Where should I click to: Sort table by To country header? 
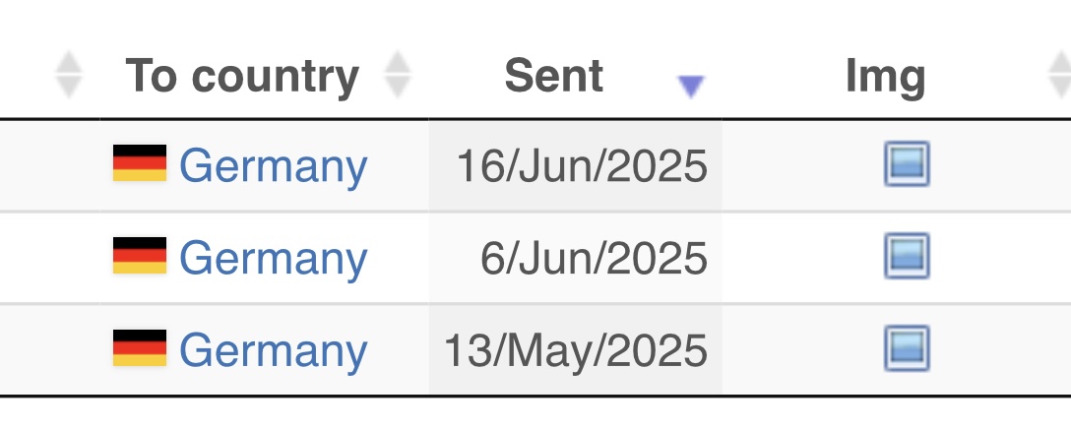(242, 76)
